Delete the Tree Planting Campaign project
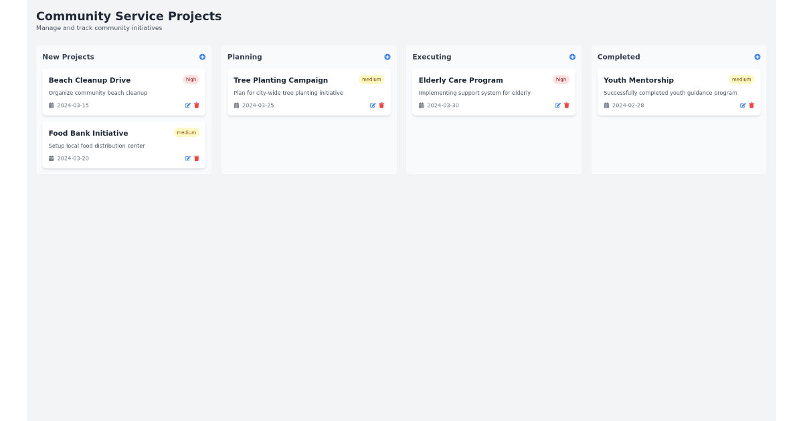The image size is (803, 421). [x=381, y=105]
